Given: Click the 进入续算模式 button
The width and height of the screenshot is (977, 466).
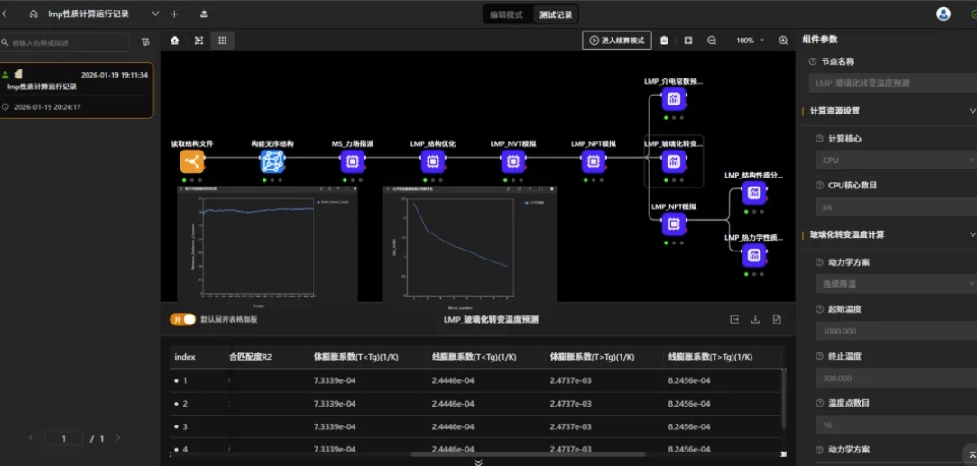Looking at the screenshot, I should [x=617, y=41].
